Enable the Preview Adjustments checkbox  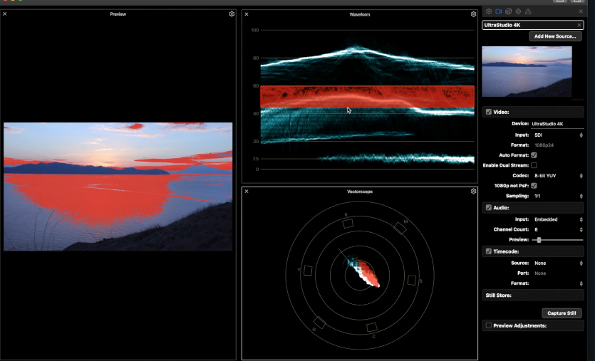[488, 325]
